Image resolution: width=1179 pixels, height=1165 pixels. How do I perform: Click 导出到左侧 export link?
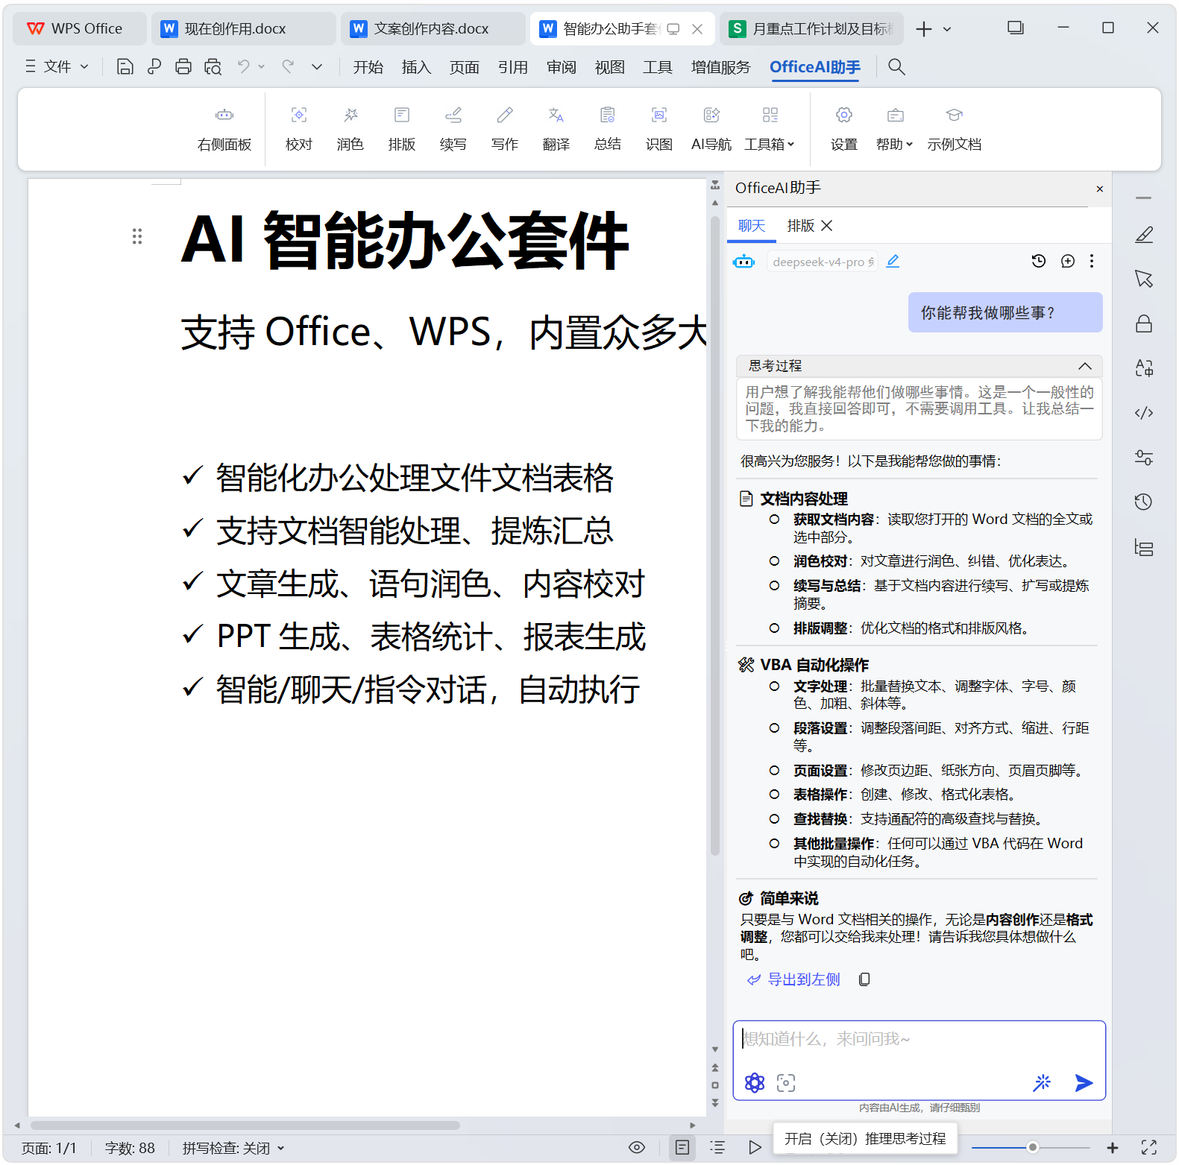pos(794,979)
